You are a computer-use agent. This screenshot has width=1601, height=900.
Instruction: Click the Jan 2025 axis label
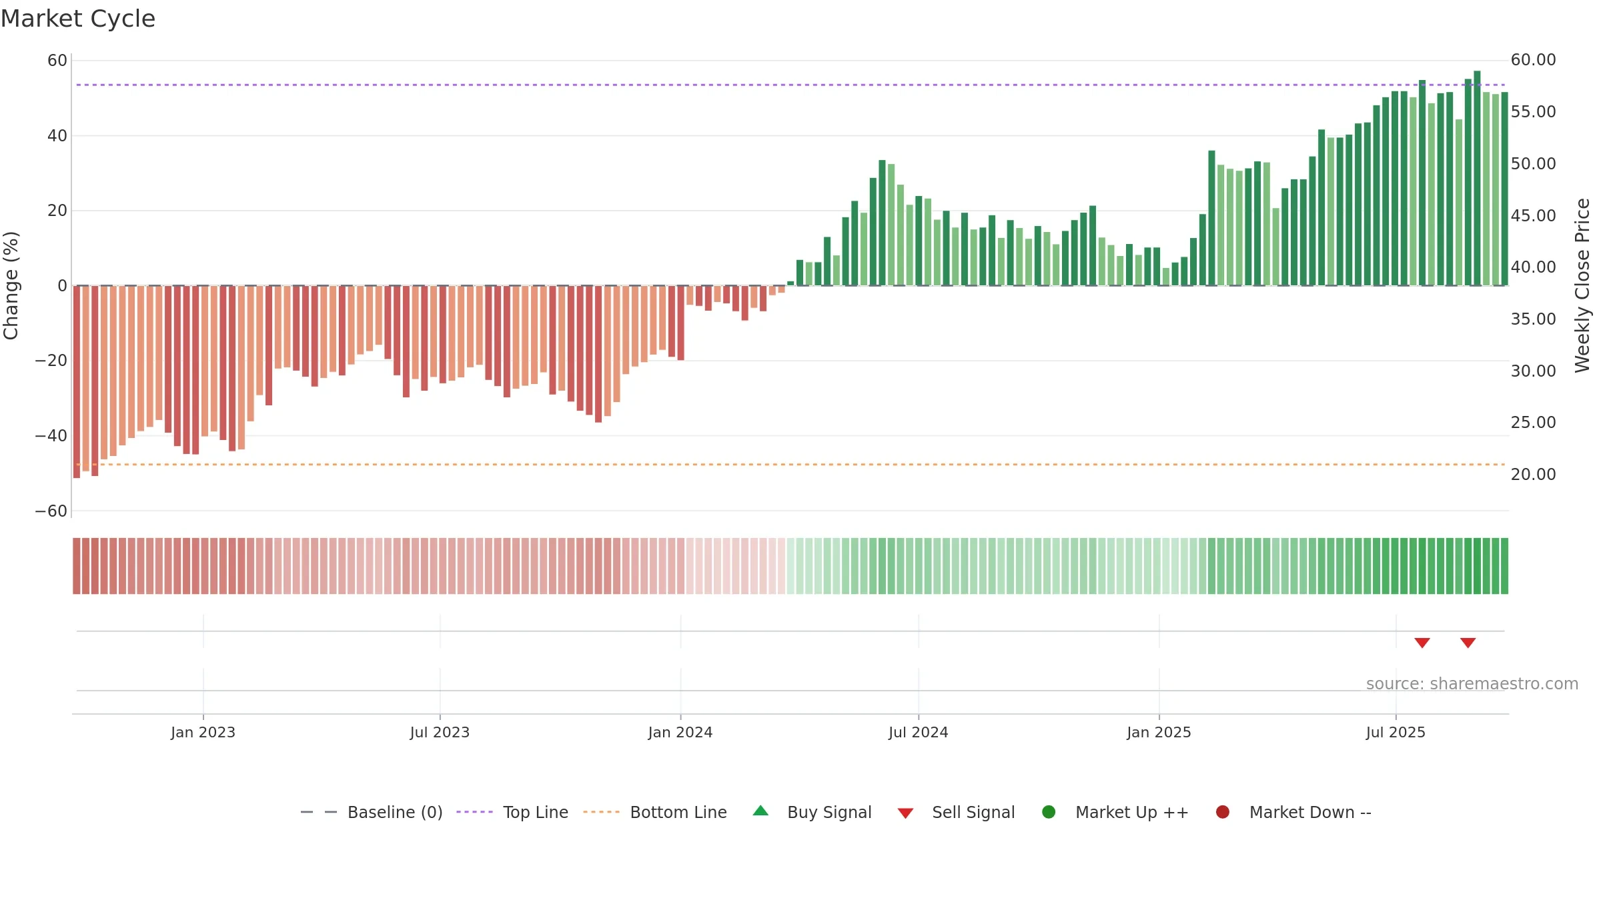[x=1159, y=732]
